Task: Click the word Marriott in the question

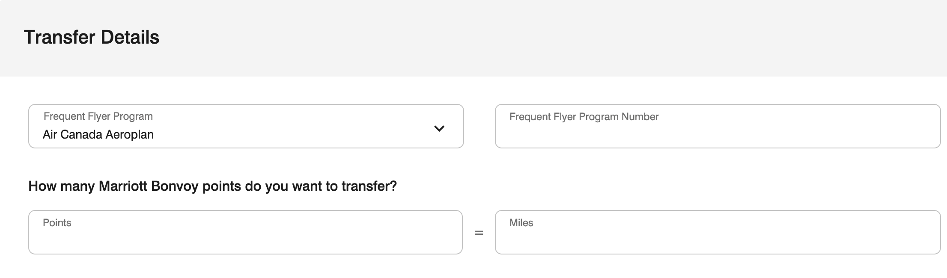Action: 123,186
